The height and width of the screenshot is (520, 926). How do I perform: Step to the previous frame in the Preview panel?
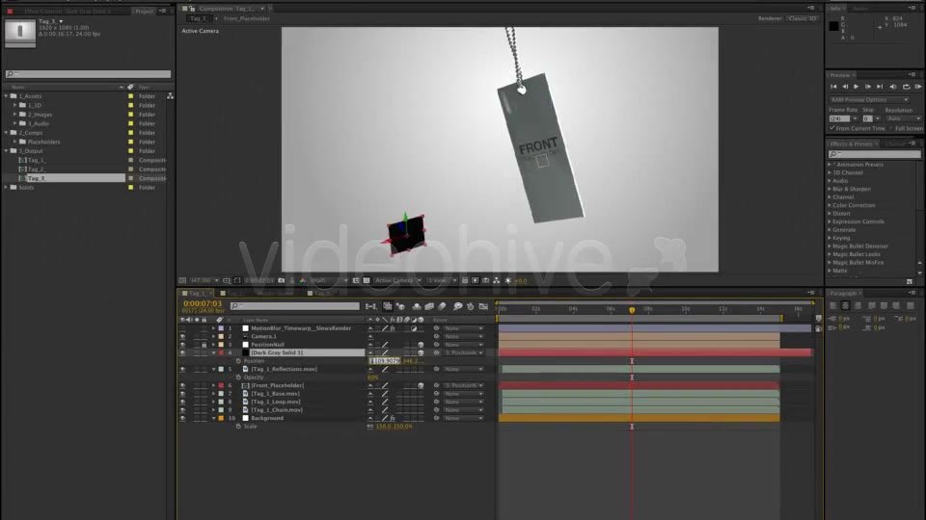click(x=845, y=87)
